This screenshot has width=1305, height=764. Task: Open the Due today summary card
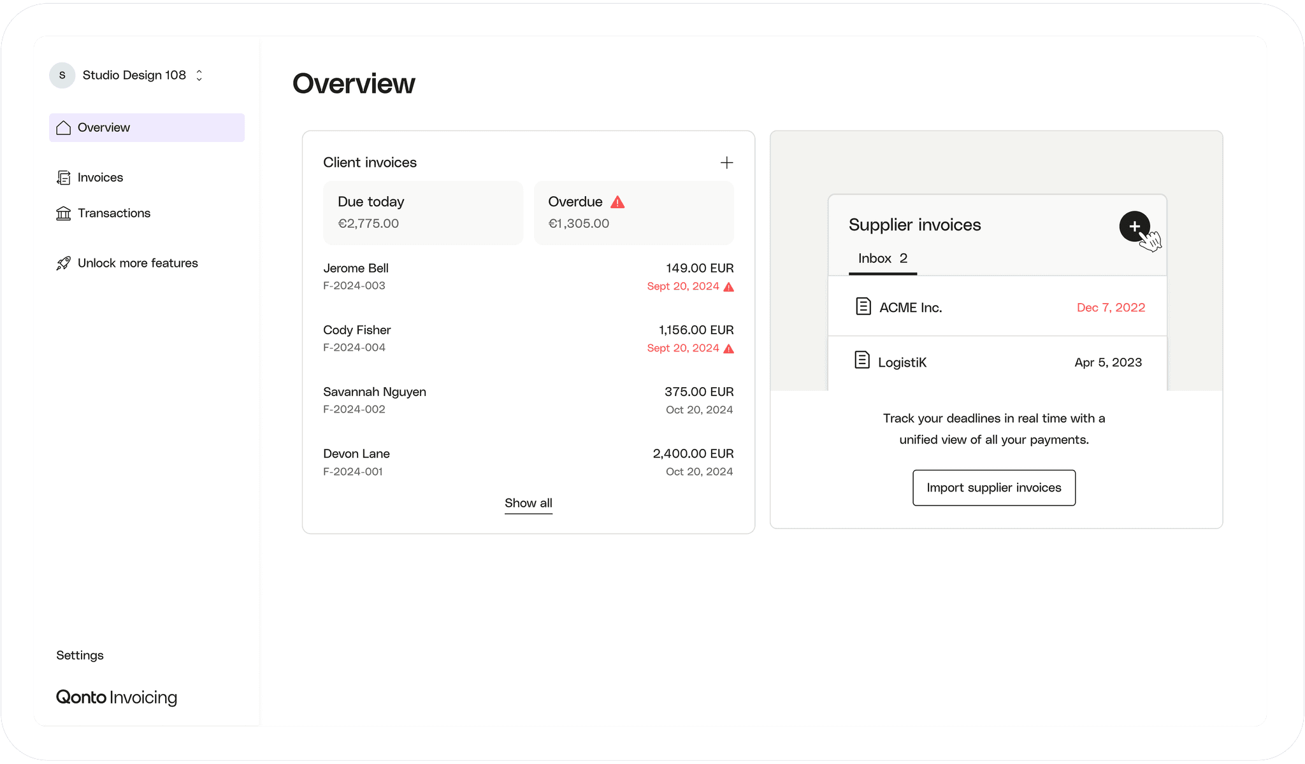(x=422, y=213)
